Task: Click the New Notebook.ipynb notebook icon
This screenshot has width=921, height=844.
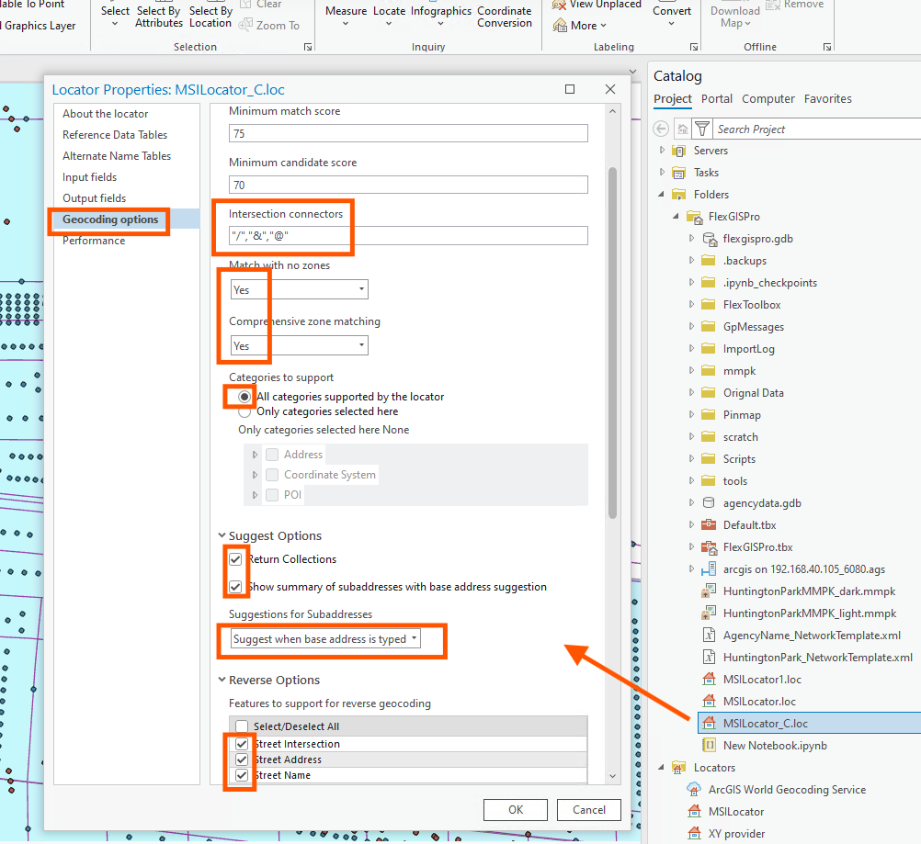Action: point(709,745)
